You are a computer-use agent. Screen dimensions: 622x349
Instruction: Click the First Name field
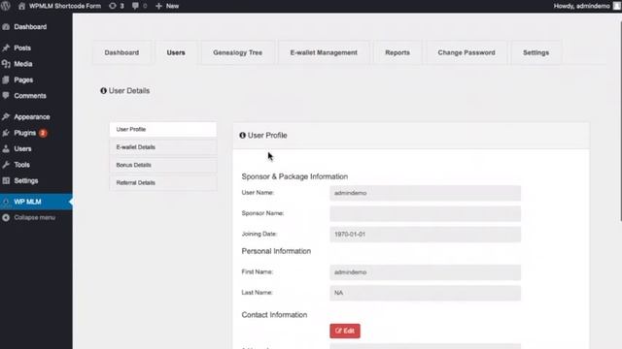pos(426,272)
